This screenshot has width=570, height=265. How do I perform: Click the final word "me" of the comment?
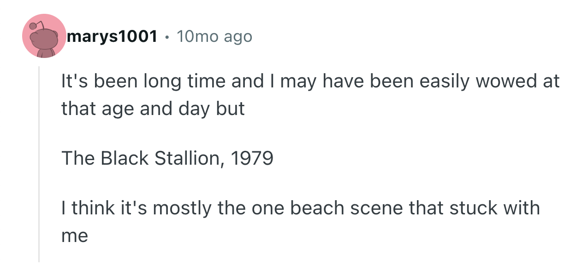coord(75,236)
